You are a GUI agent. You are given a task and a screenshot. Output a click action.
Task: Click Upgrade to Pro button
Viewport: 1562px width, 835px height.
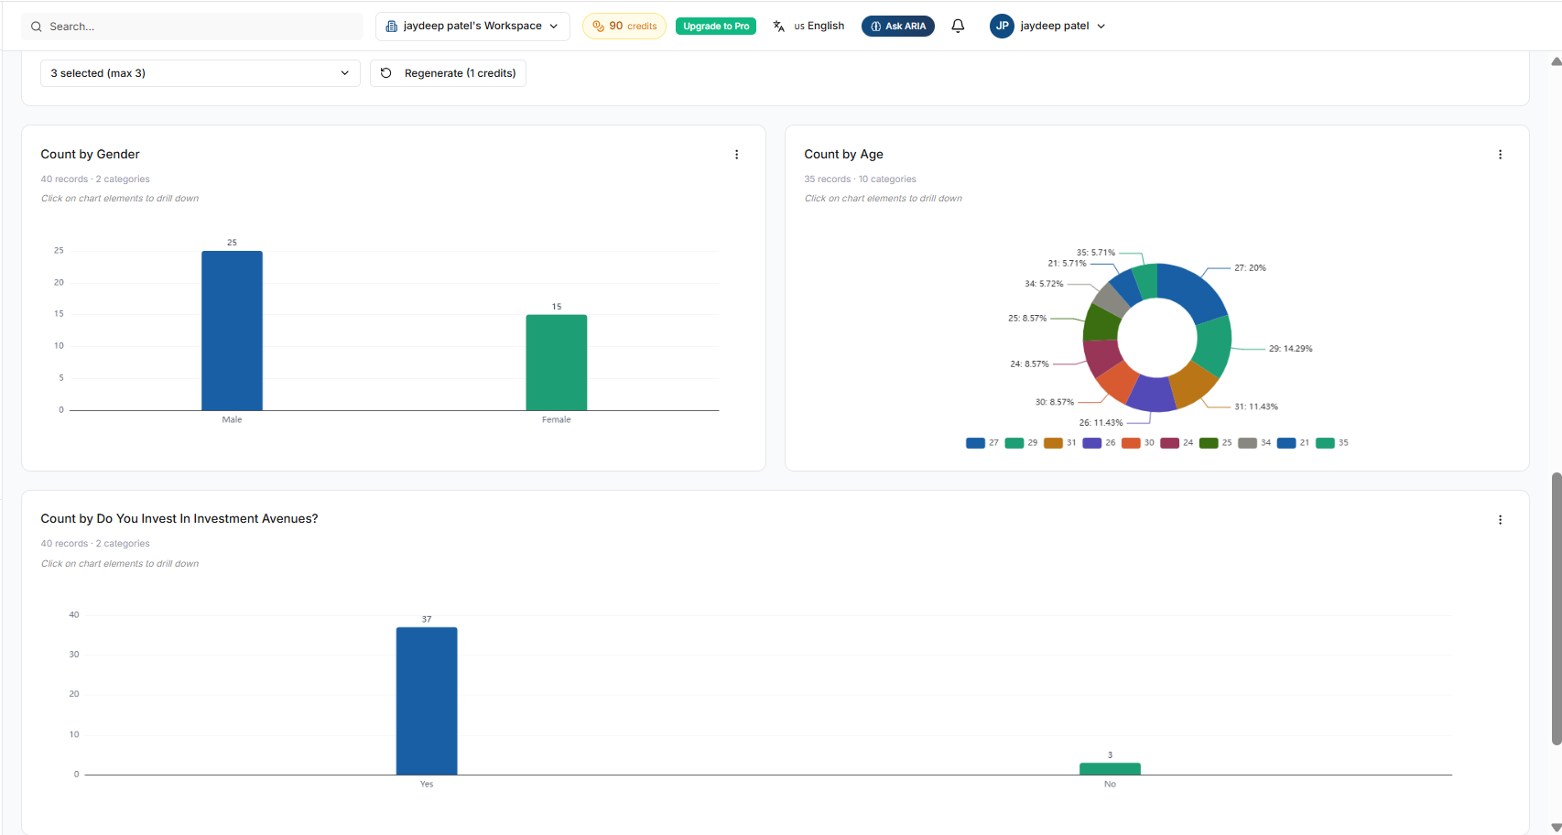tap(716, 26)
